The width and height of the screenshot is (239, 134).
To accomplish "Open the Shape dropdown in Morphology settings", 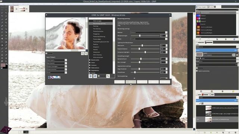I will coord(149,39).
